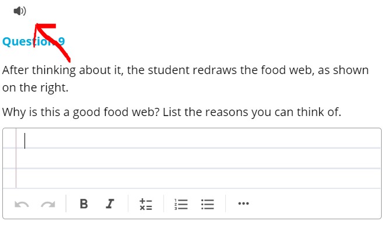Click the 'Why is this a good food web?' prompt
The width and height of the screenshot is (391, 228).
tap(81, 112)
